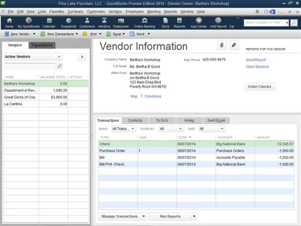Click the vendor list search magnifier
Screen dimensions: 301x226
click(x=60, y=66)
